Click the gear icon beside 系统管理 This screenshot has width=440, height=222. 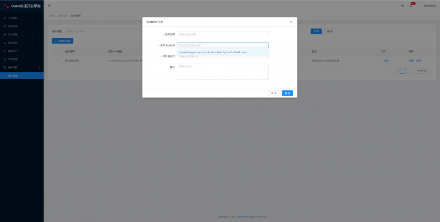pos(5,26)
